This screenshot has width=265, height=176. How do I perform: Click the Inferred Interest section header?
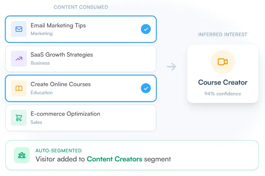tap(223, 35)
